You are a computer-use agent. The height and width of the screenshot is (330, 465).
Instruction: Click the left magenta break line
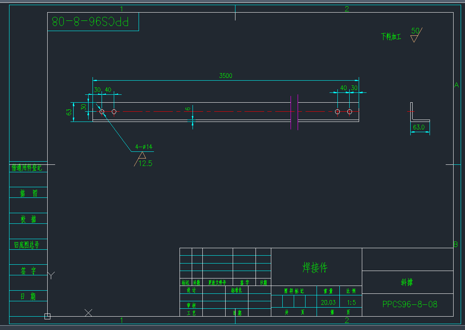click(291, 112)
